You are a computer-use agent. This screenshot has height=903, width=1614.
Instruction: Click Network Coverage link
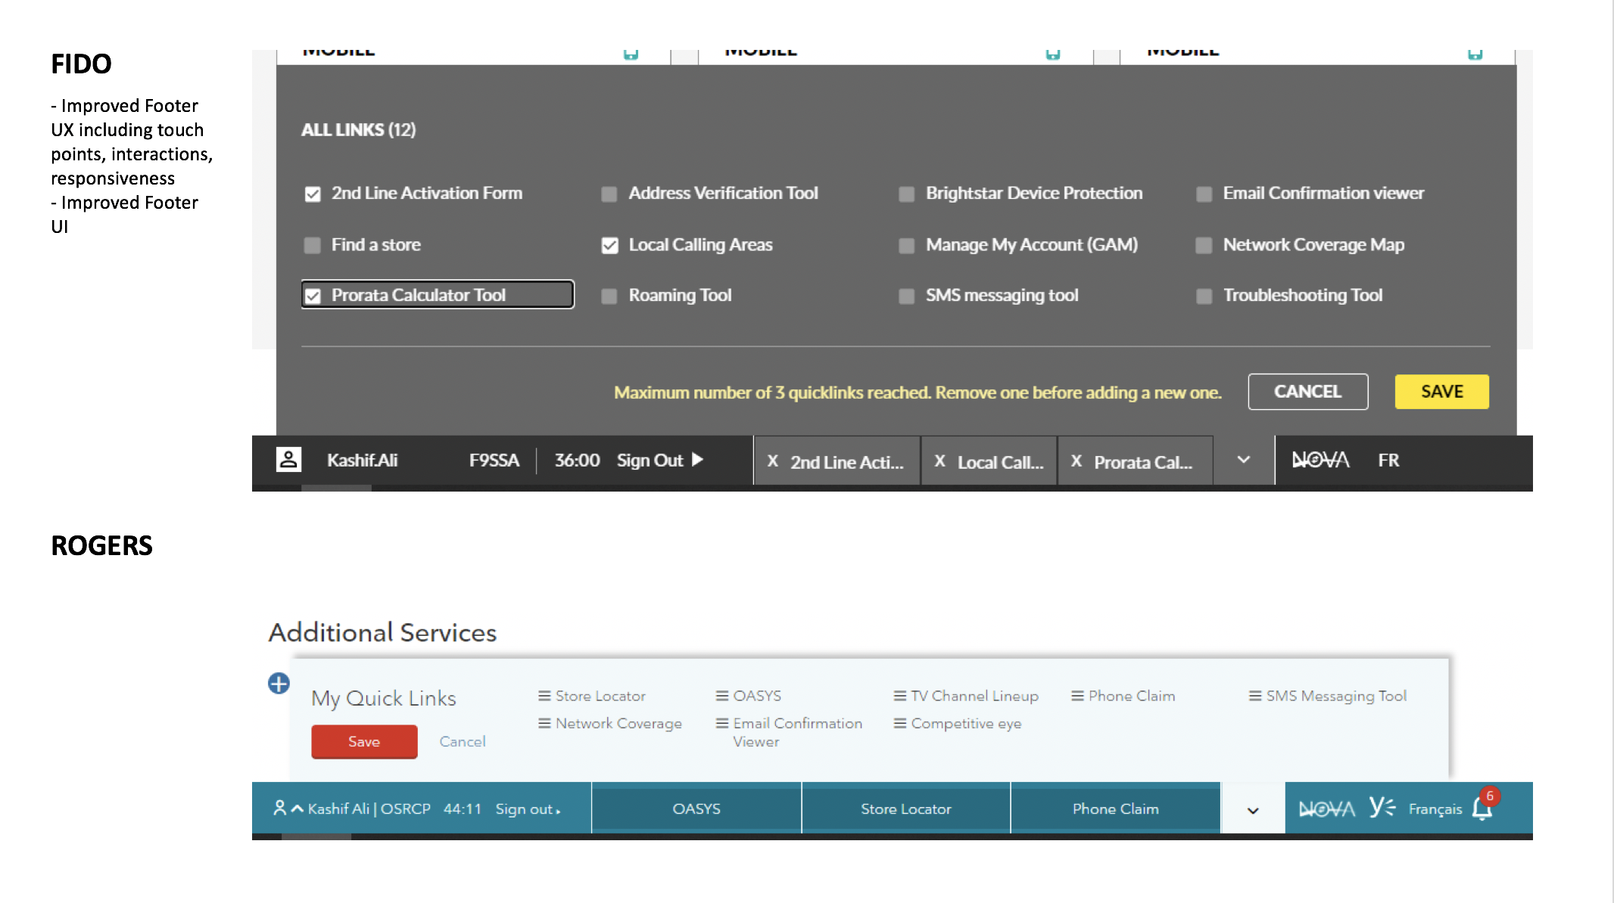[x=618, y=724]
